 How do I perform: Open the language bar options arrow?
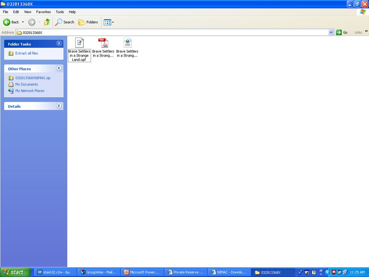[x=321, y=274]
